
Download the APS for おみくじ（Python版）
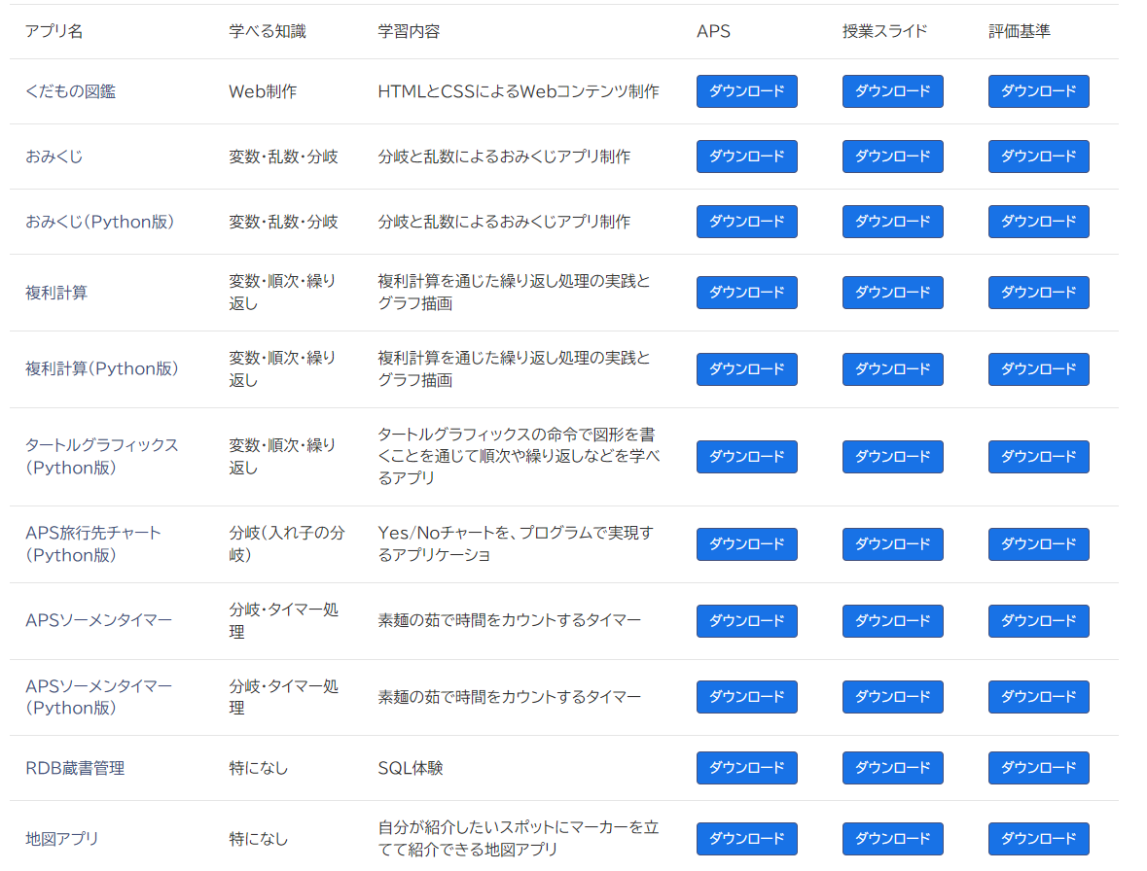746,221
